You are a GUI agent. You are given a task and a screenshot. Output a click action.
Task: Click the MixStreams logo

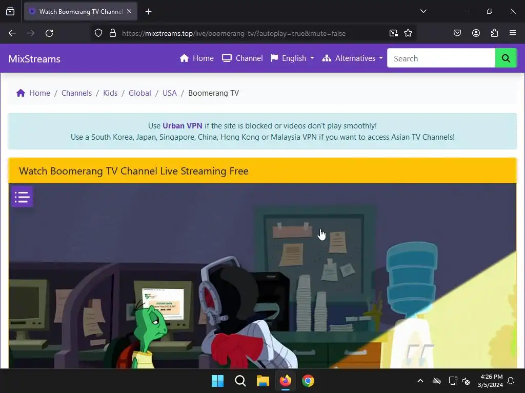coord(34,59)
